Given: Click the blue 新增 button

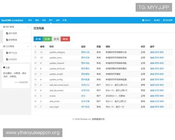Looking at the screenshot, I should 38,39.
